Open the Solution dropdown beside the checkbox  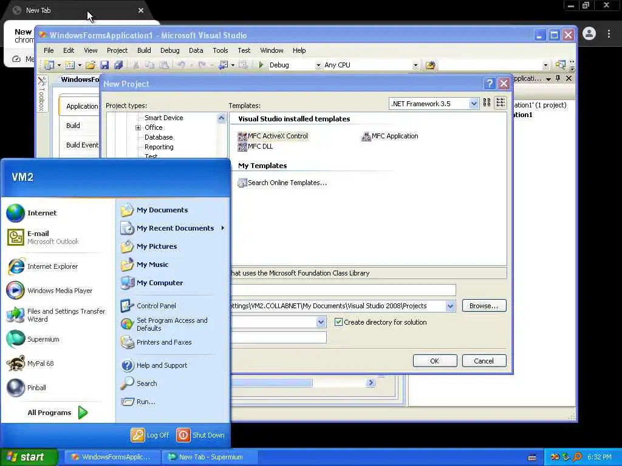321,322
